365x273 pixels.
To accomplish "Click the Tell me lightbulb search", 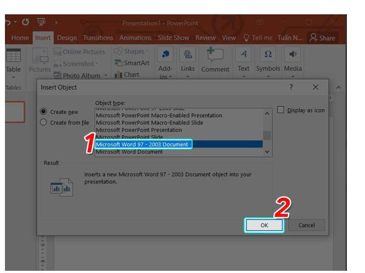I will point(257,38).
